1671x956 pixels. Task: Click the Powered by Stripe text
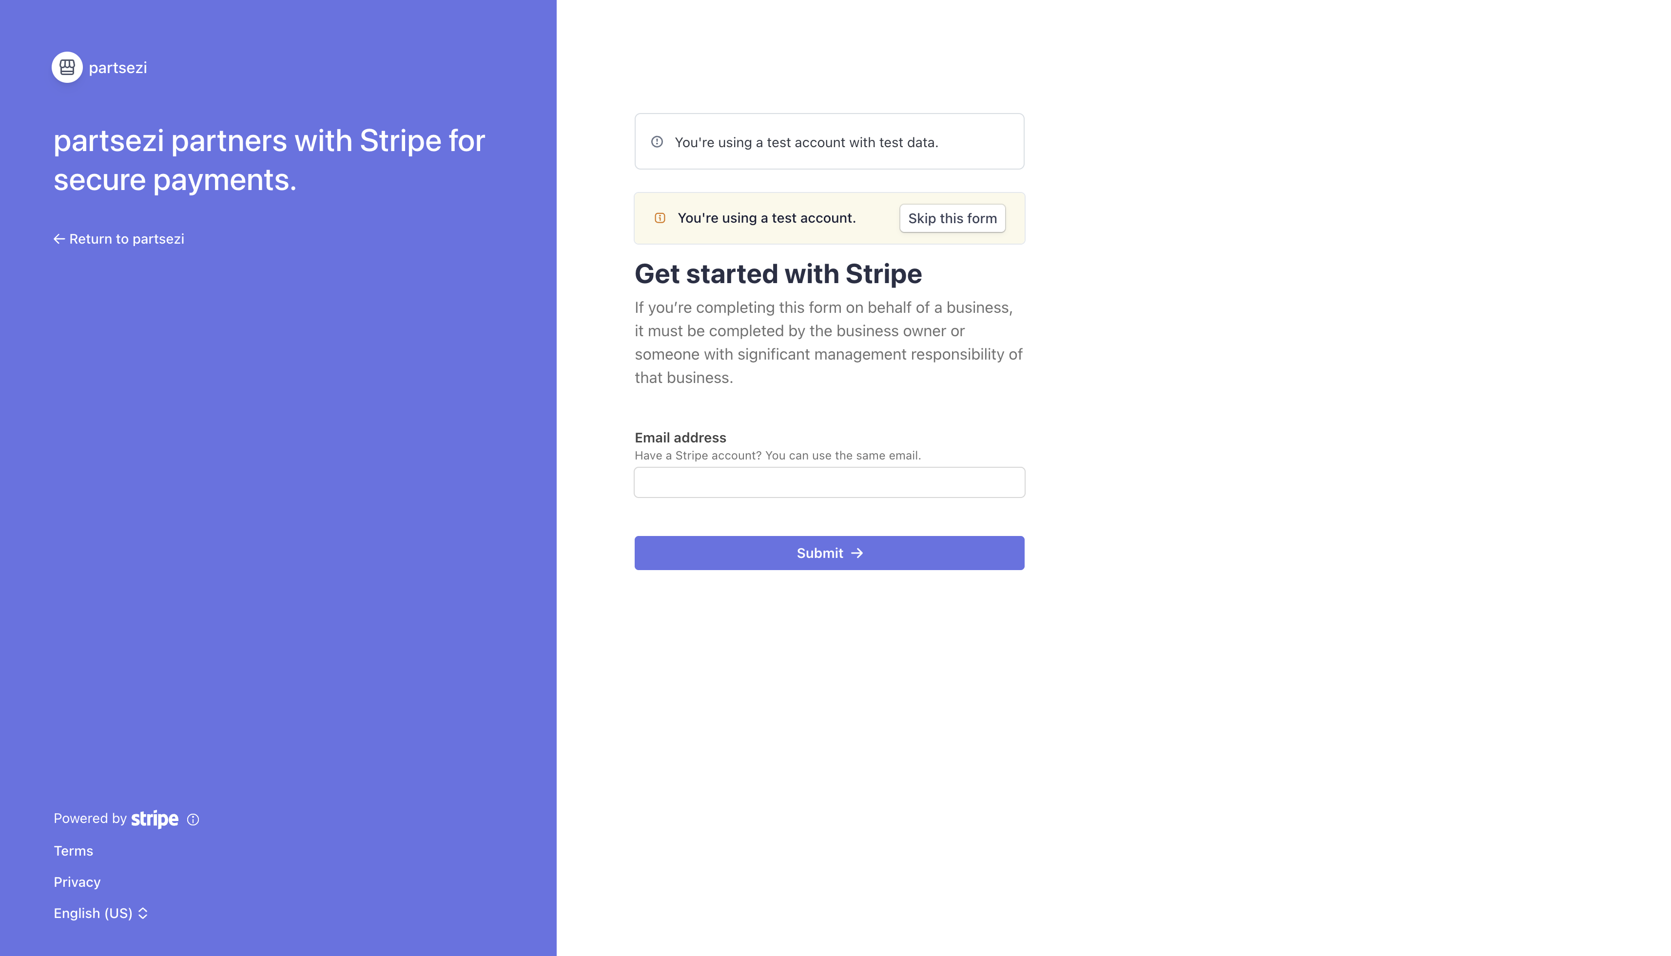pos(90,818)
